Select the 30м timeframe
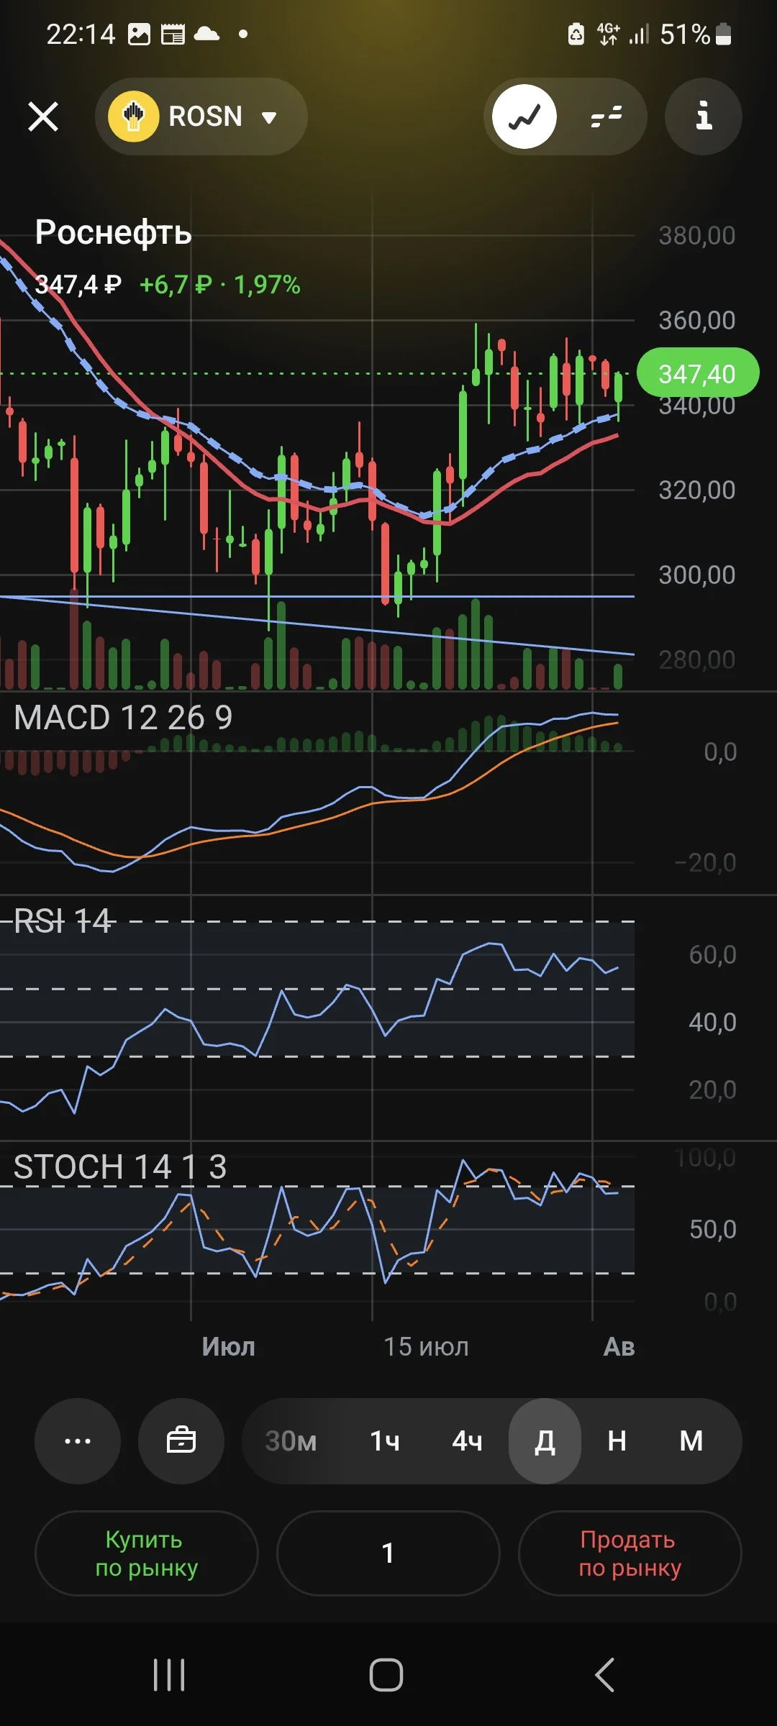 pos(291,1441)
